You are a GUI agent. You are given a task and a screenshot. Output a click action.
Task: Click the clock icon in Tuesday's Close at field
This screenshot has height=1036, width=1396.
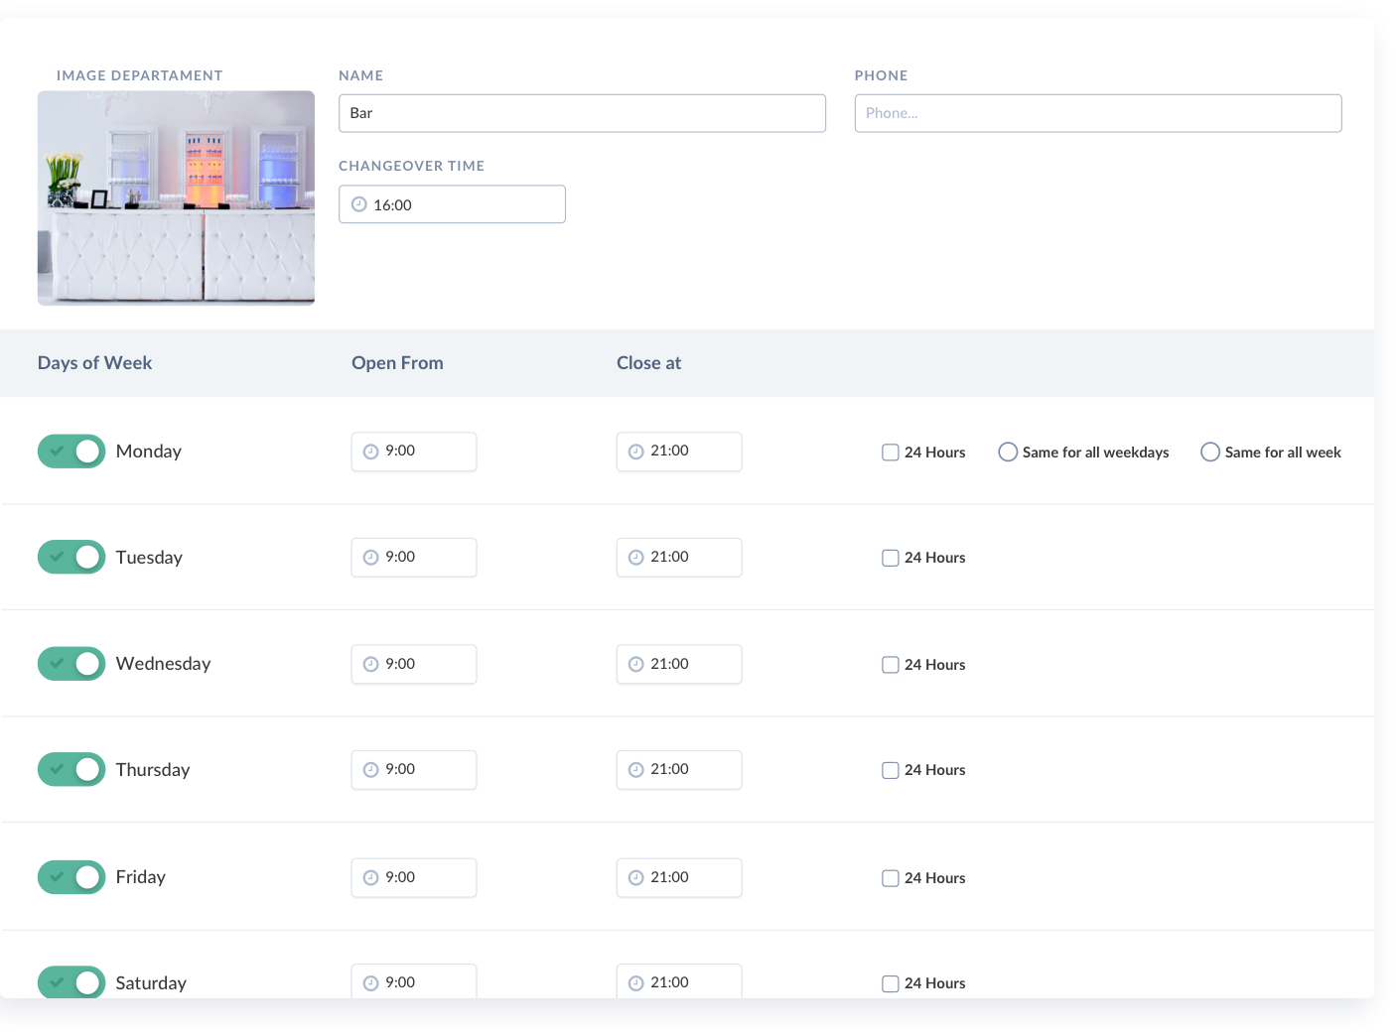point(636,558)
